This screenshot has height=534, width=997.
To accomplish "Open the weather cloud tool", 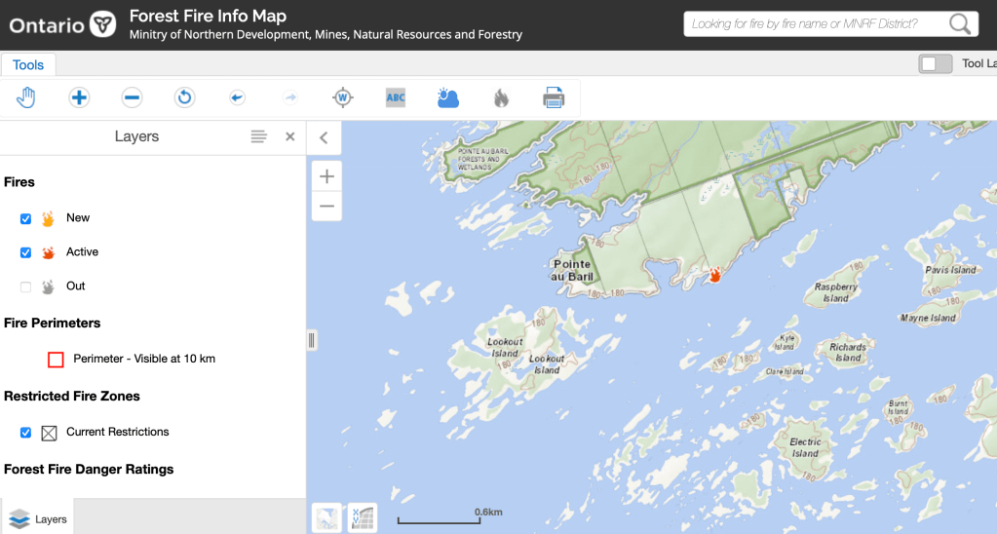I will click(x=448, y=97).
